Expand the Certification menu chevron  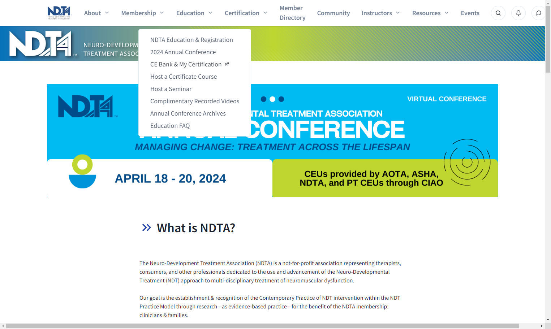point(265,13)
